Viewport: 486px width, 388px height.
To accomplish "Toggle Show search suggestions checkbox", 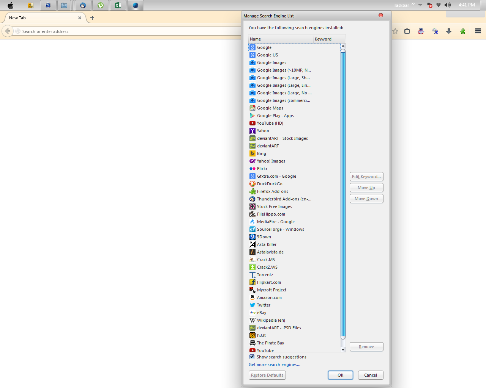I will (x=252, y=357).
